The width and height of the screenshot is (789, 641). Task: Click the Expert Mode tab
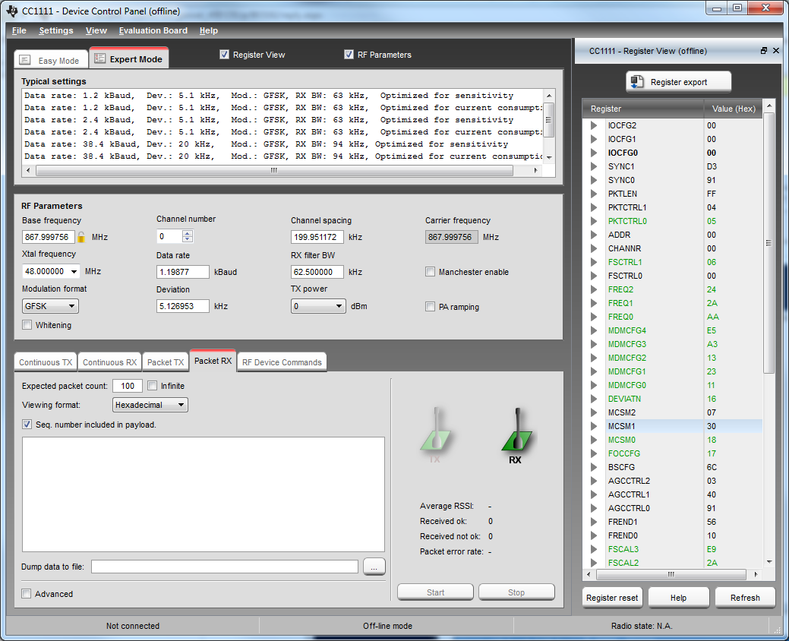pyautogui.click(x=129, y=58)
